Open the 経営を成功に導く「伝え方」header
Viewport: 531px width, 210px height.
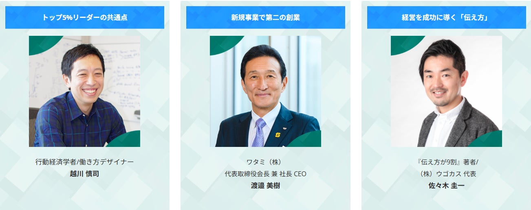coord(447,17)
